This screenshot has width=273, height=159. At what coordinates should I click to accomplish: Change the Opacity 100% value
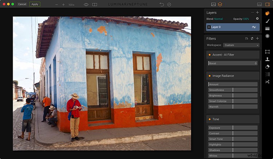point(246,19)
